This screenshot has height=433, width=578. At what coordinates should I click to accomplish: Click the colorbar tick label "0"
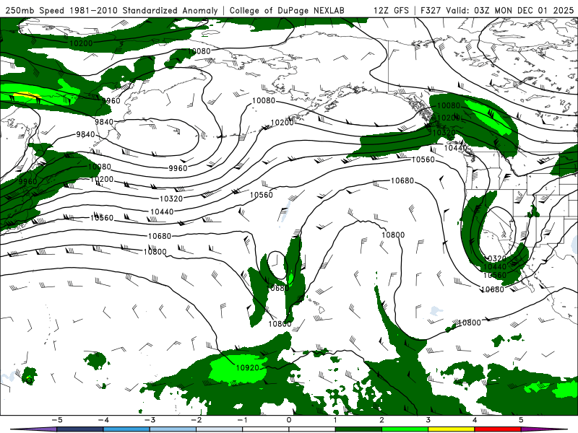289,420
